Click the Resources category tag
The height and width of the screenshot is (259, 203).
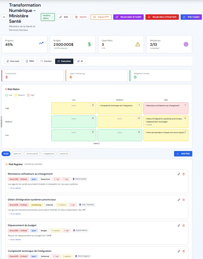(45, 179)
